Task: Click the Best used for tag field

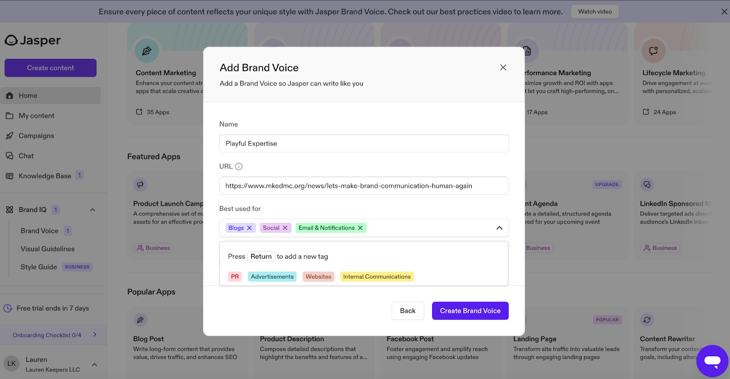Action: 364,228
